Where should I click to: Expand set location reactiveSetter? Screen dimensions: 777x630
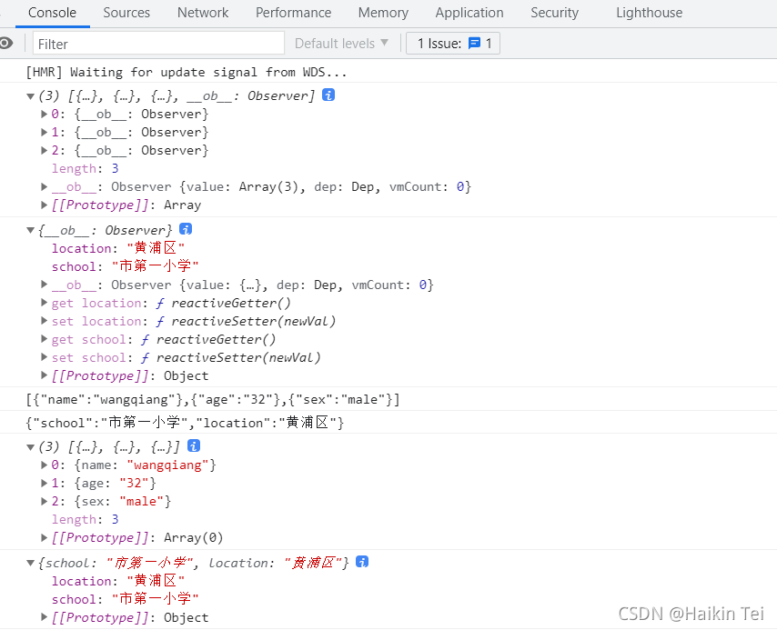coord(44,321)
